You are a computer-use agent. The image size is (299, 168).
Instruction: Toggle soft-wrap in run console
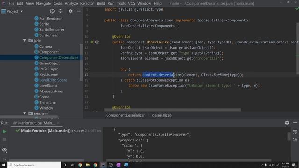[295, 132]
